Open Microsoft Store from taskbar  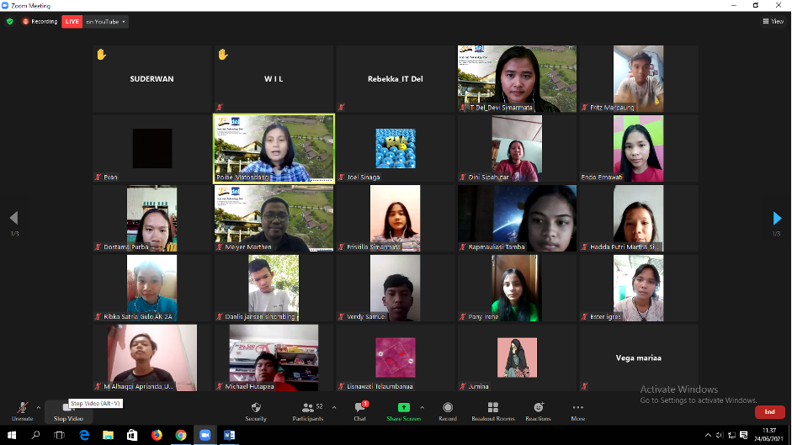point(132,435)
